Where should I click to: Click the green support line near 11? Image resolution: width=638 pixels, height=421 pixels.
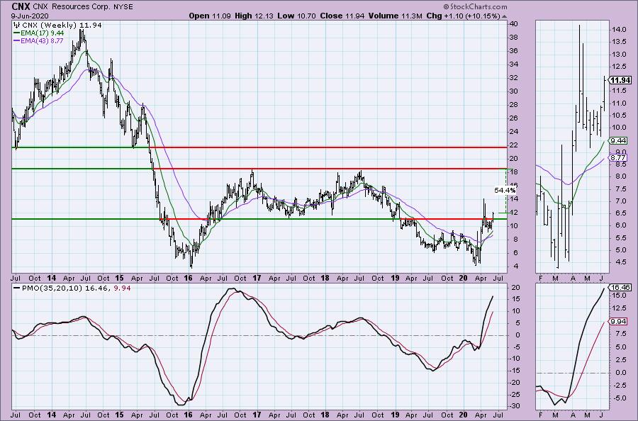pos(259,219)
